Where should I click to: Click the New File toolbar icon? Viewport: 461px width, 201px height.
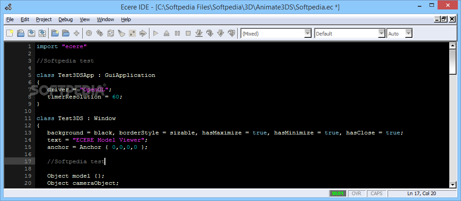coord(10,33)
